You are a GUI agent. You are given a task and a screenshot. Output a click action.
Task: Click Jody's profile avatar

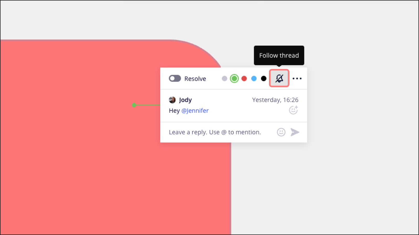tap(172, 100)
